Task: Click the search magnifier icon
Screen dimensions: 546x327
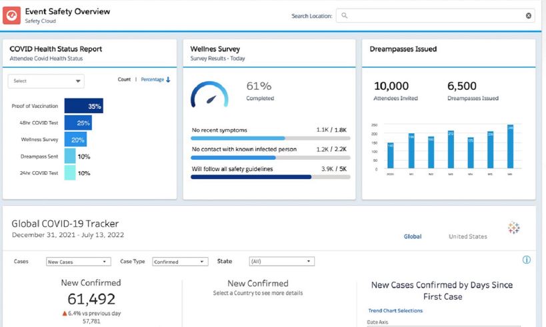Action: [345, 16]
